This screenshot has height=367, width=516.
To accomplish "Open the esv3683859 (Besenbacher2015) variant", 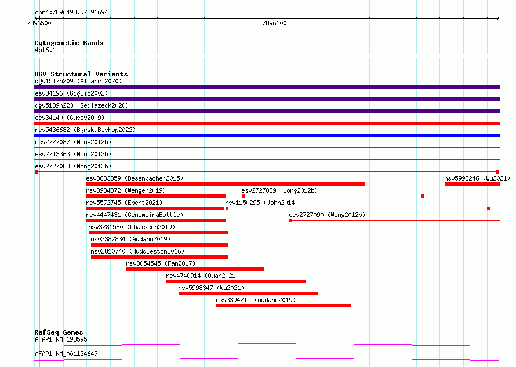I will [135, 178].
